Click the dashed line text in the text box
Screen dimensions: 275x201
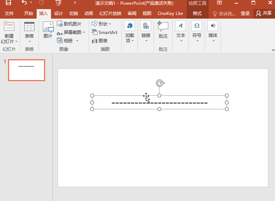159,103
